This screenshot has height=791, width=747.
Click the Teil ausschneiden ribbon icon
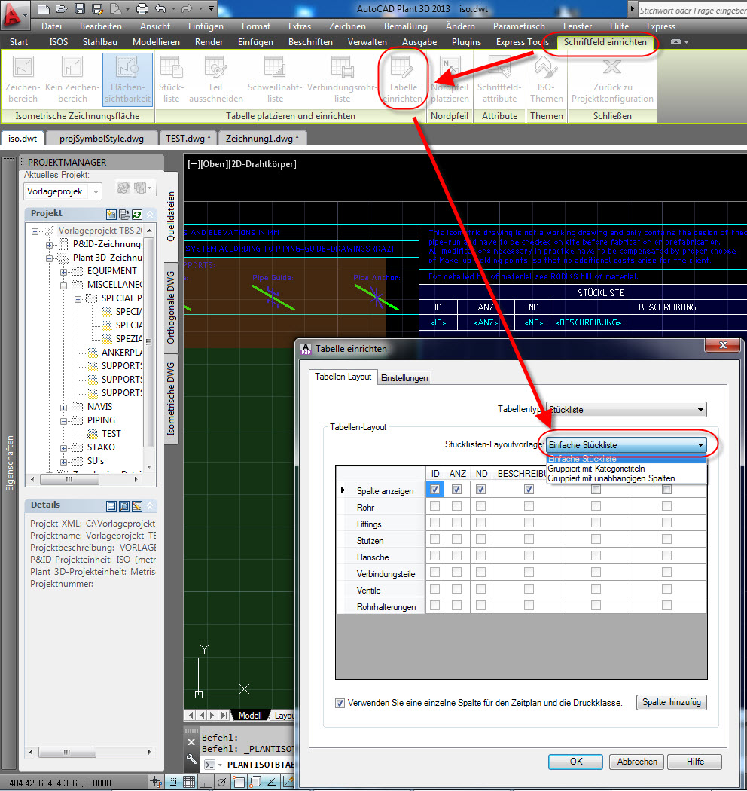[216, 80]
